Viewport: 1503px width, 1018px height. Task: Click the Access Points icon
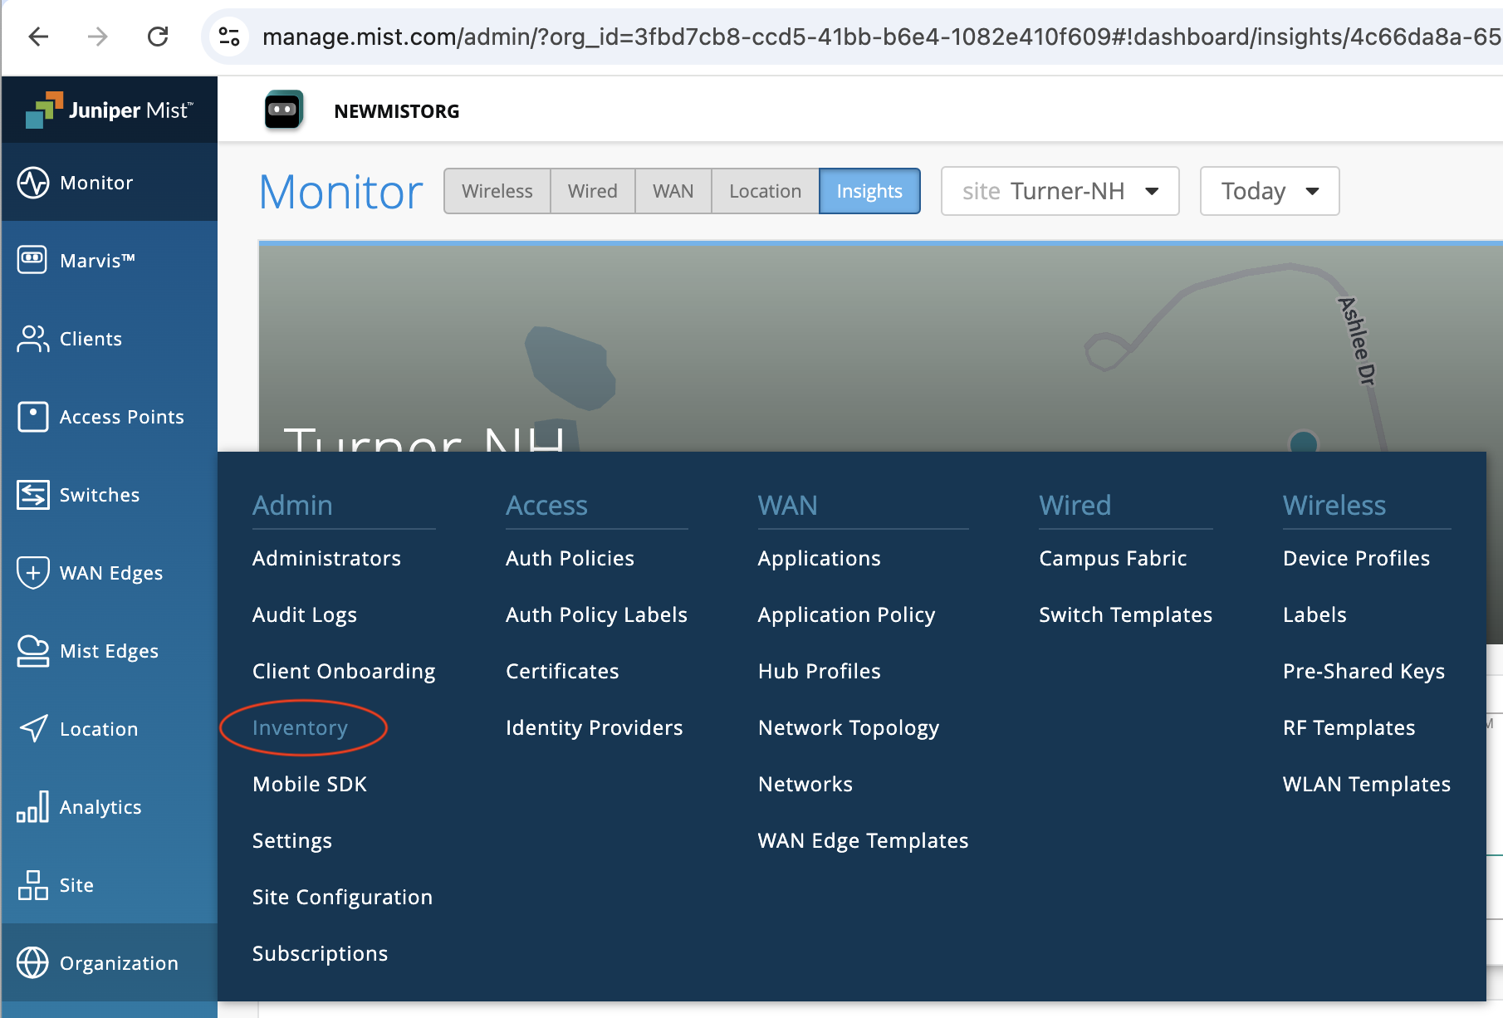(33, 416)
